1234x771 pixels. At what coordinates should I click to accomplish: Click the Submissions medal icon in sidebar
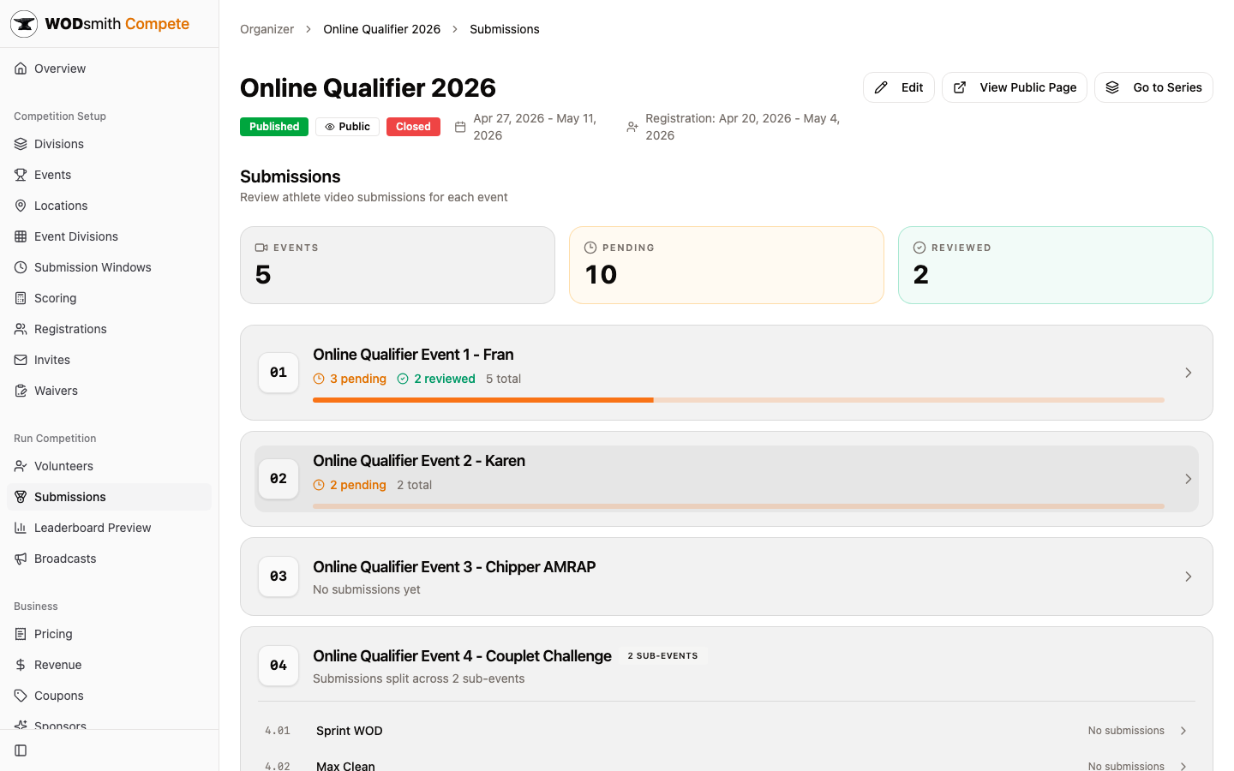click(21, 497)
